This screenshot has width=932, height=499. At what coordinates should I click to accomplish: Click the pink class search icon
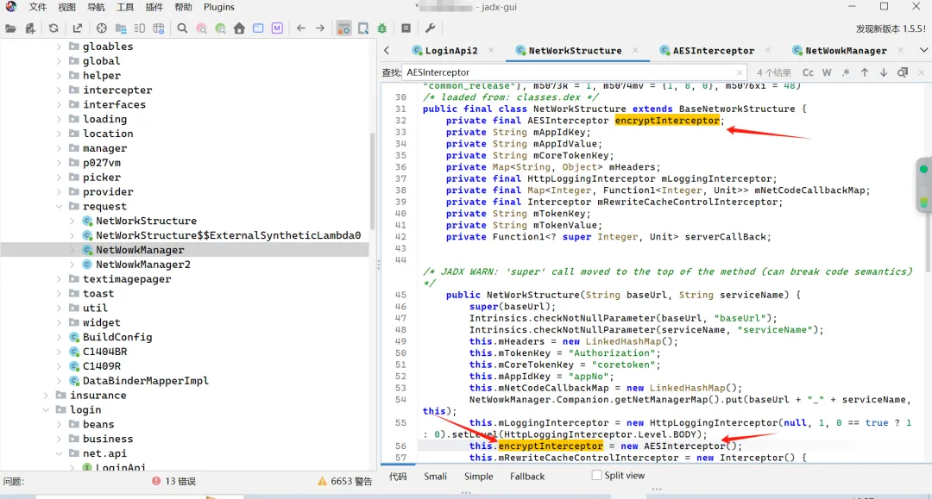[x=201, y=28]
